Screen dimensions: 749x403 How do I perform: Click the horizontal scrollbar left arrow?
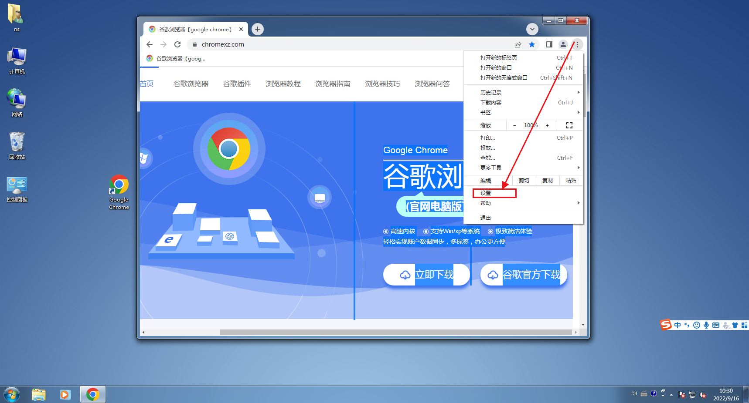[x=143, y=332]
